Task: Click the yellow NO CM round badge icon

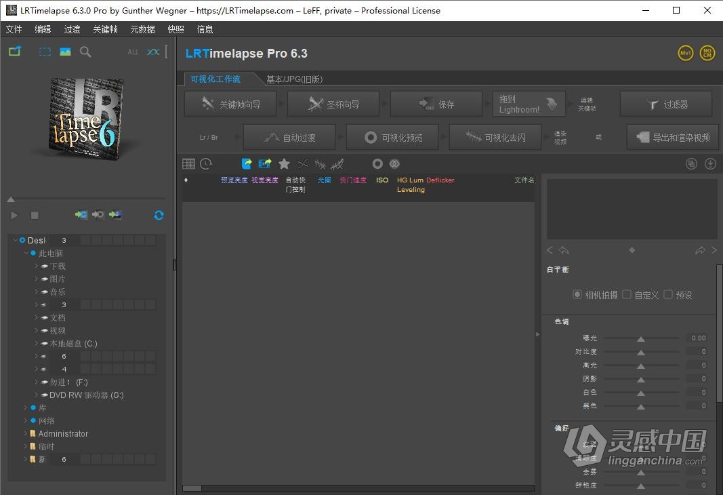Action: (x=707, y=53)
